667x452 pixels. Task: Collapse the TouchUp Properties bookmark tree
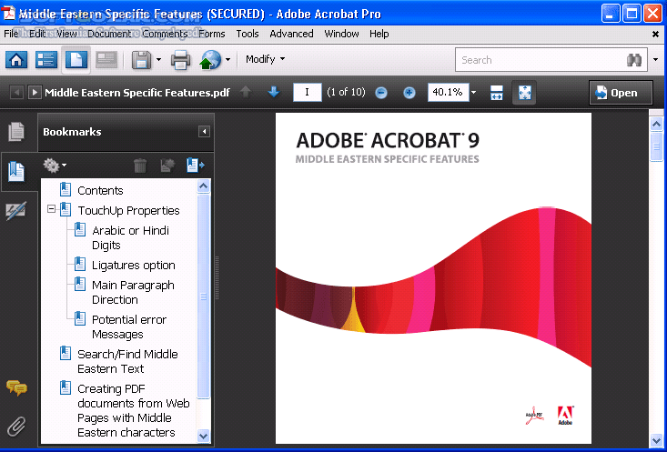(51, 209)
